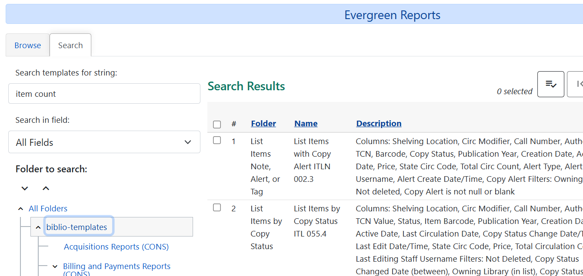Collapse the All Folders tree node
The height and width of the screenshot is (276, 583).
(x=20, y=208)
